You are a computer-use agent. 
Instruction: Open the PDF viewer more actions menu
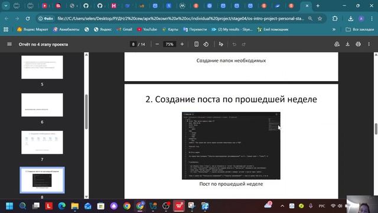(369, 44)
